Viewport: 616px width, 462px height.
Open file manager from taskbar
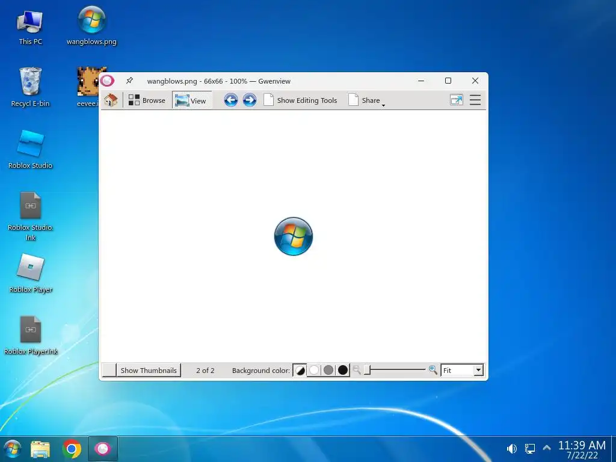pyautogui.click(x=40, y=449)
